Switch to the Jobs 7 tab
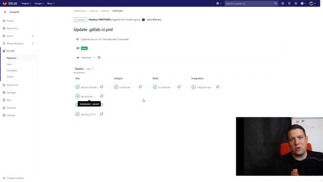Image resolution: width=323 pixels, height=182 pixels. [90, 69]
